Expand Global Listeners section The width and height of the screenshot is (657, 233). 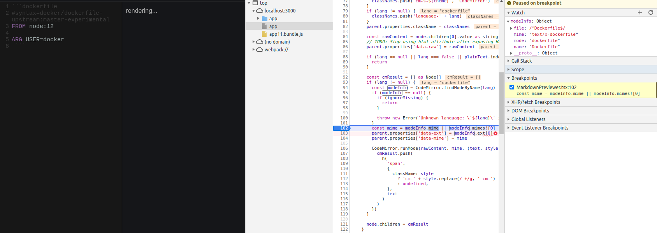pyautogui.click(x=508, y=119)
